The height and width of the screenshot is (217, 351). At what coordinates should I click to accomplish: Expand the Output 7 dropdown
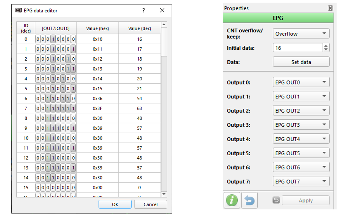(301, 181)
